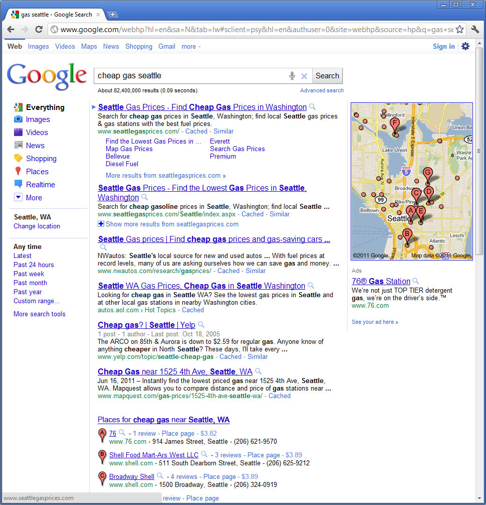The width and height of the screenshot is (486, 505).
Task: Select the Images filter camera icon
Action: click(x=19, y=119)
